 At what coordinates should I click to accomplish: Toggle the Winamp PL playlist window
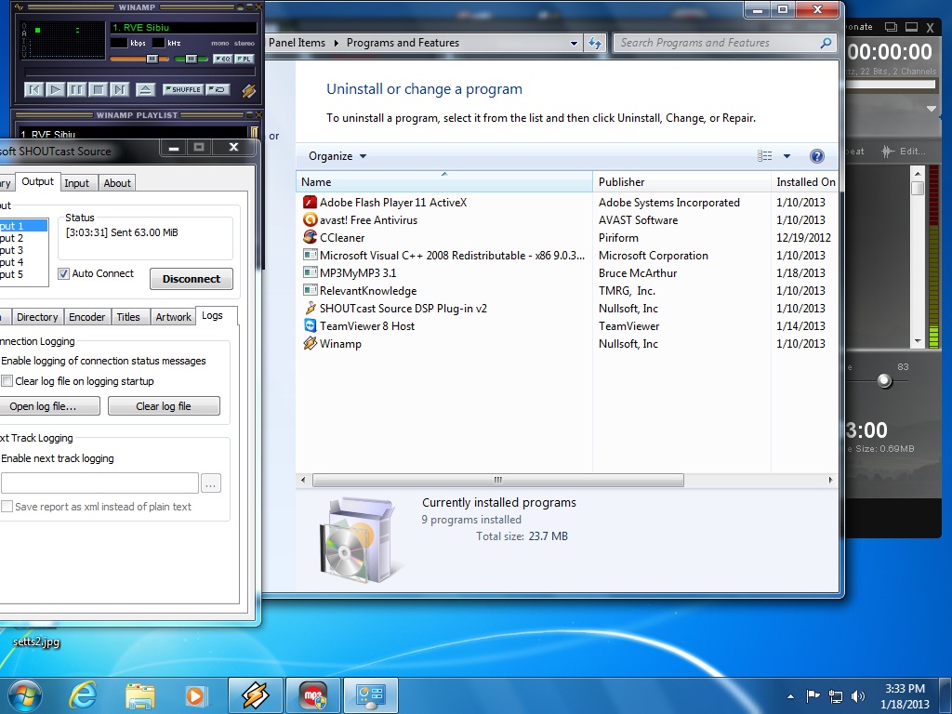point(245,59)
